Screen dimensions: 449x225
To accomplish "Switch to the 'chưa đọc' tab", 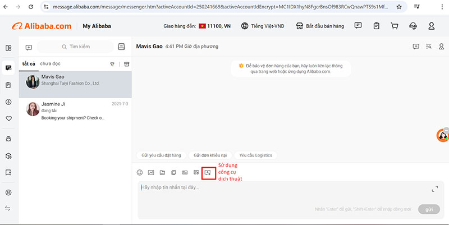I will (50, 64).
